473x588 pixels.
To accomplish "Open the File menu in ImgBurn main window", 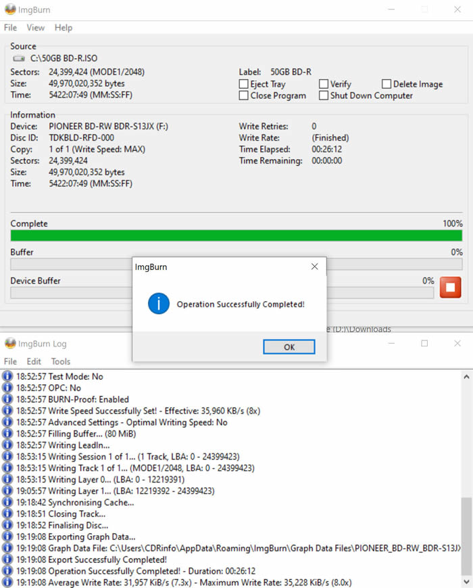I will click(11, 27).
